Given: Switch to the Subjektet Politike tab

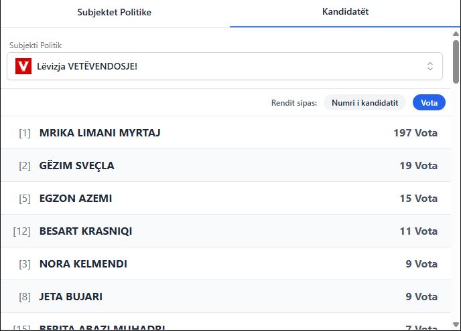Looking at the screenshot, I should (115, 13).
